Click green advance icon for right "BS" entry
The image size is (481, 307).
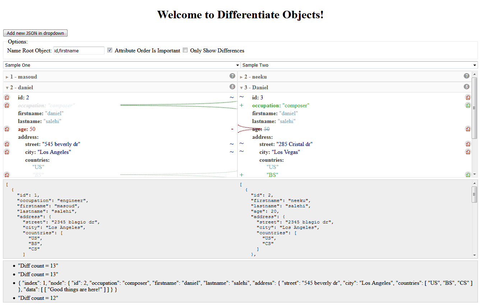[468, 175]
